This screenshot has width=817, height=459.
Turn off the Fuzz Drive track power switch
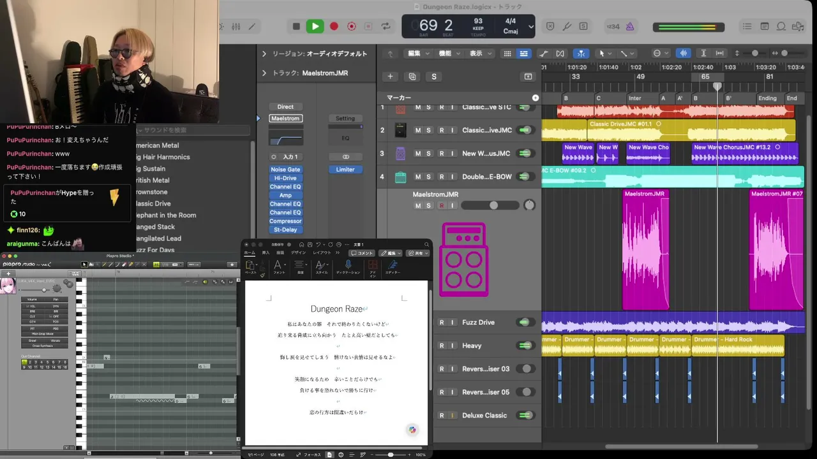[525, 323]
